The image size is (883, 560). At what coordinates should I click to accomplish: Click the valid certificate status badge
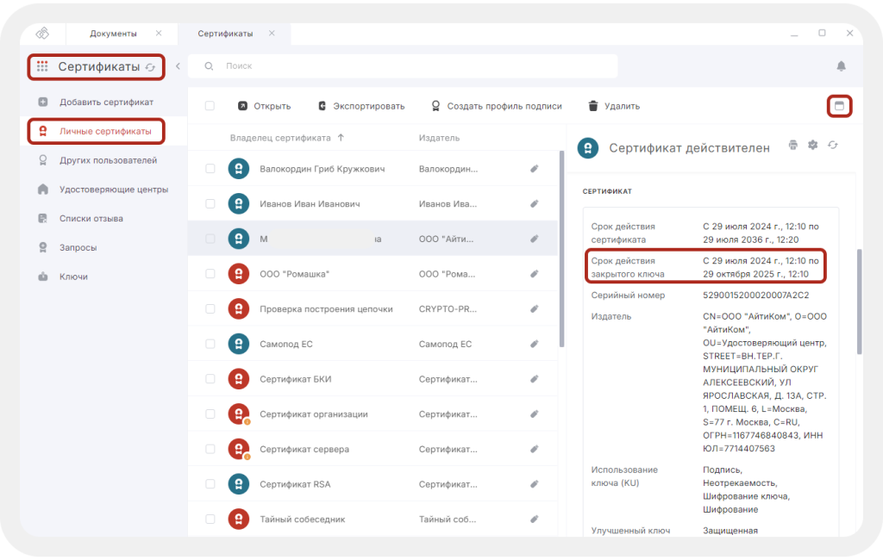click(x=588, y=148)
